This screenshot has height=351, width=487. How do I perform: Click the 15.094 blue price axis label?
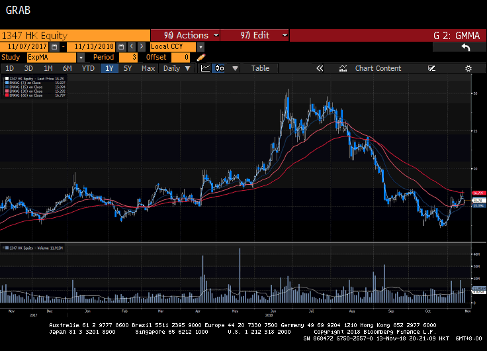click(x=479, y=205)
